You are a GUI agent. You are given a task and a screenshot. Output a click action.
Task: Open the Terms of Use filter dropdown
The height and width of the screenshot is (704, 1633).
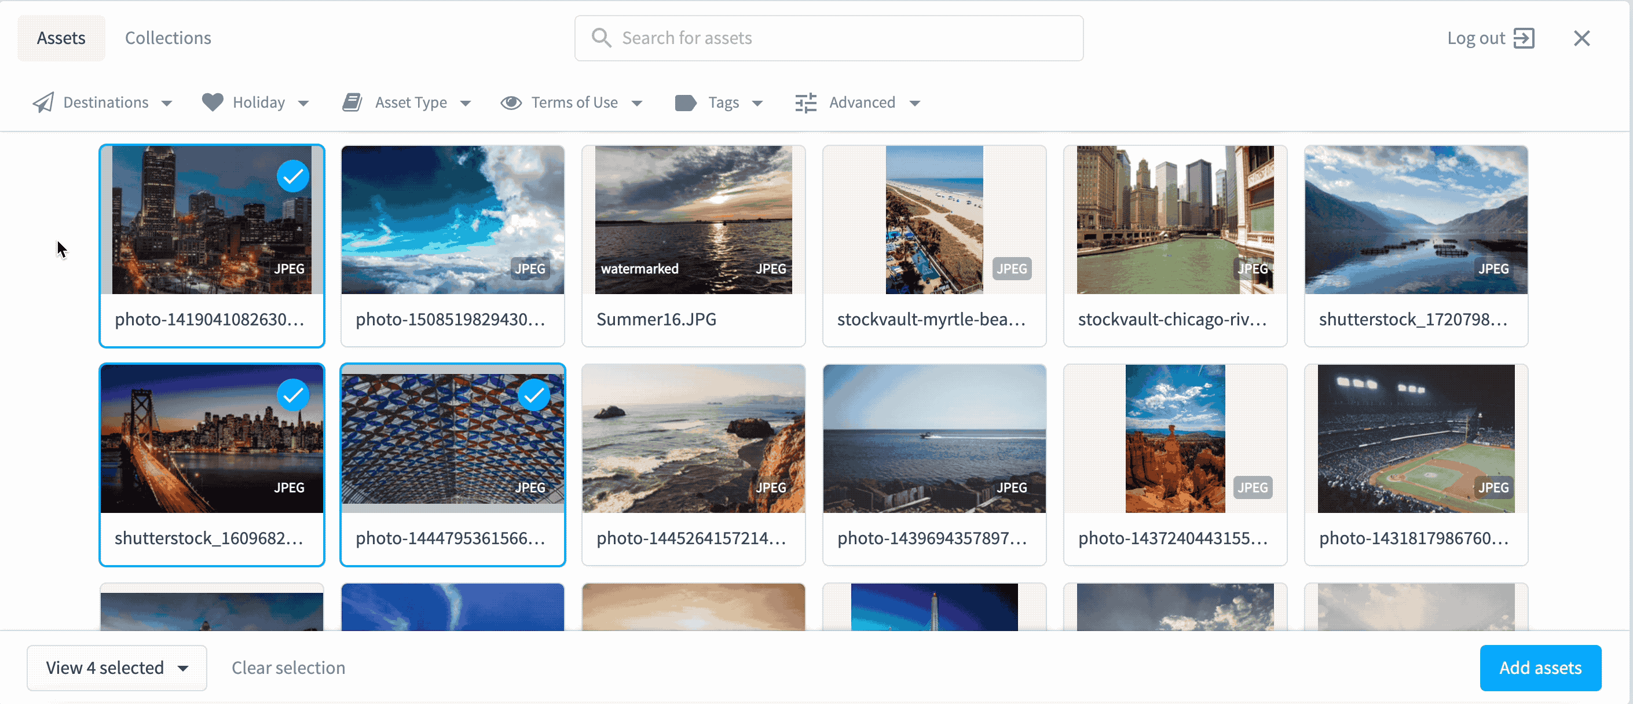(571, 102)
